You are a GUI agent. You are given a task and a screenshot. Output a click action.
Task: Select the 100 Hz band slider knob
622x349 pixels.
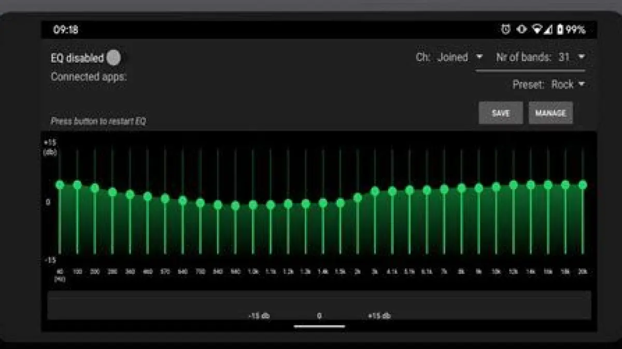click(77, 185)
